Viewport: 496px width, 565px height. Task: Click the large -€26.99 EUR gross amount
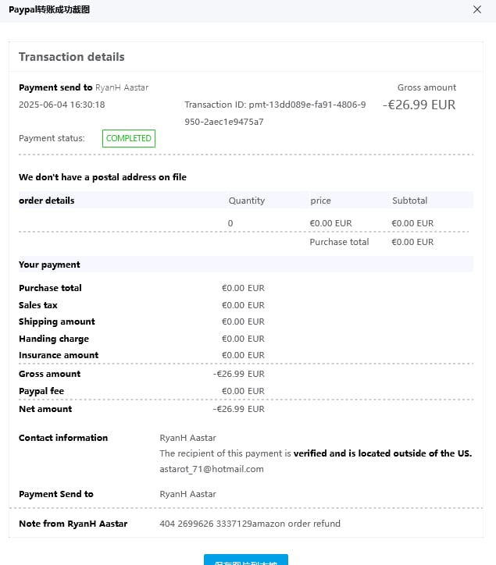(x=419, y=105)
